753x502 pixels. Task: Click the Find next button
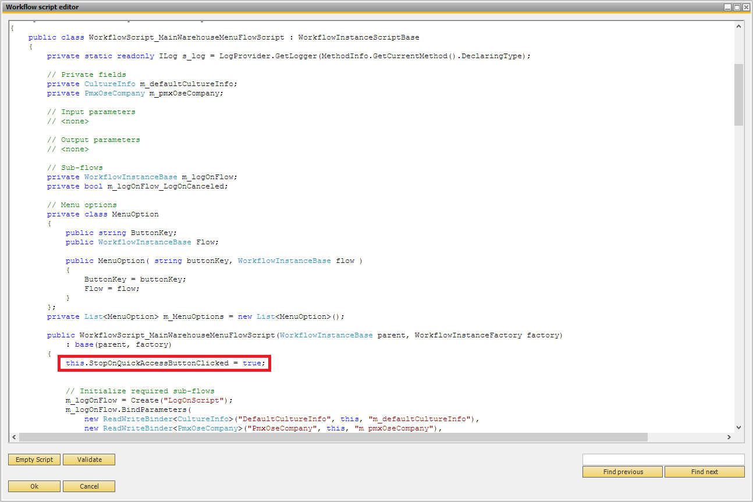705,472
